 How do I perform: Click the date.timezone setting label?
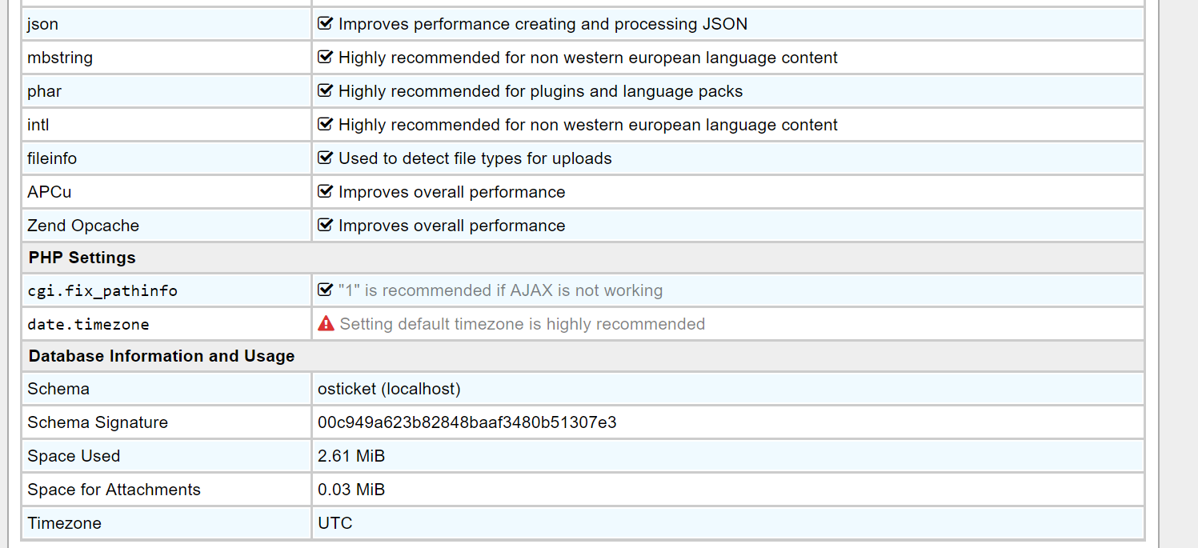point(87,323)
